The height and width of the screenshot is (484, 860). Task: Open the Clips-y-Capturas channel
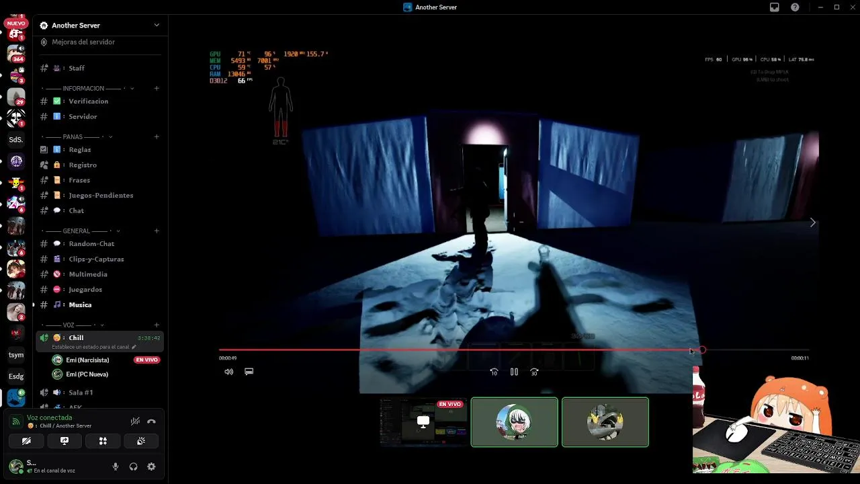coord(100,259)
